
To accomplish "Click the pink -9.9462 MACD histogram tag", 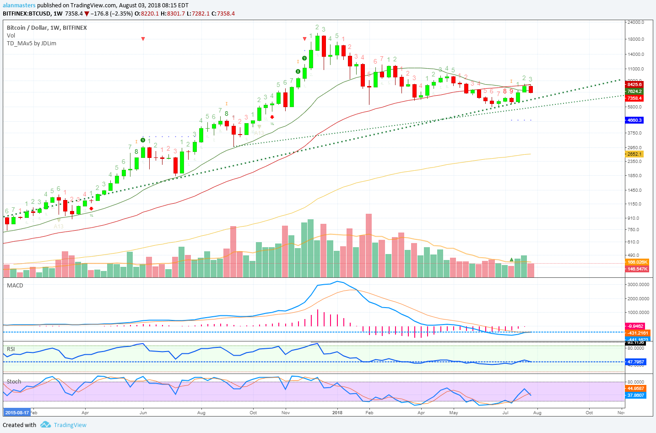I will click(635, 326).
